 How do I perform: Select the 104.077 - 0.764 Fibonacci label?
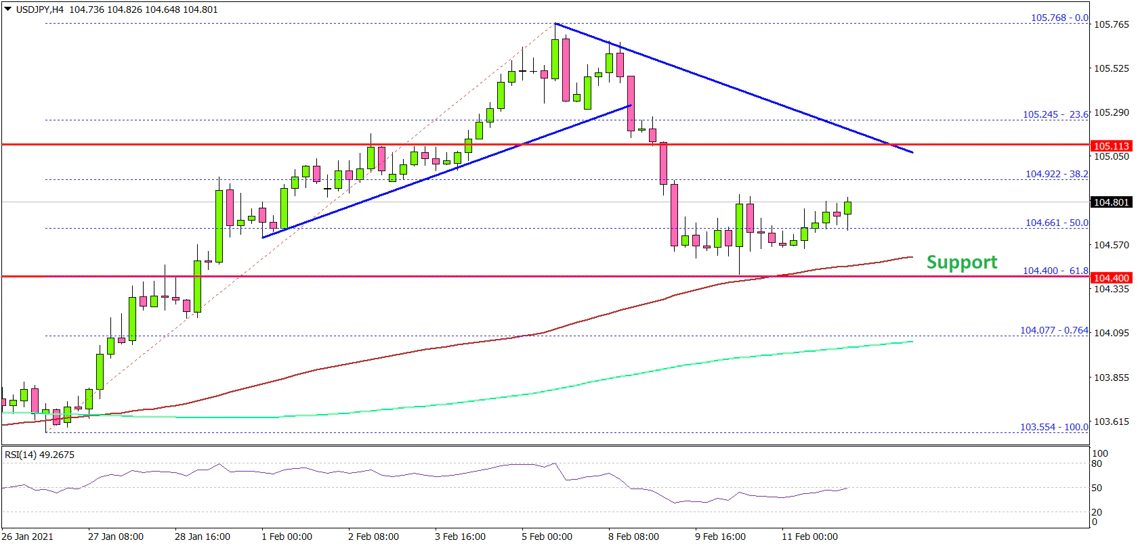(1054, 330)
